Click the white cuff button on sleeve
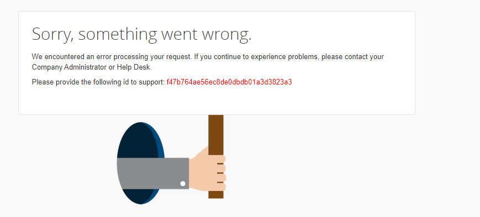 pyautogui.click(x=183, y=184)
